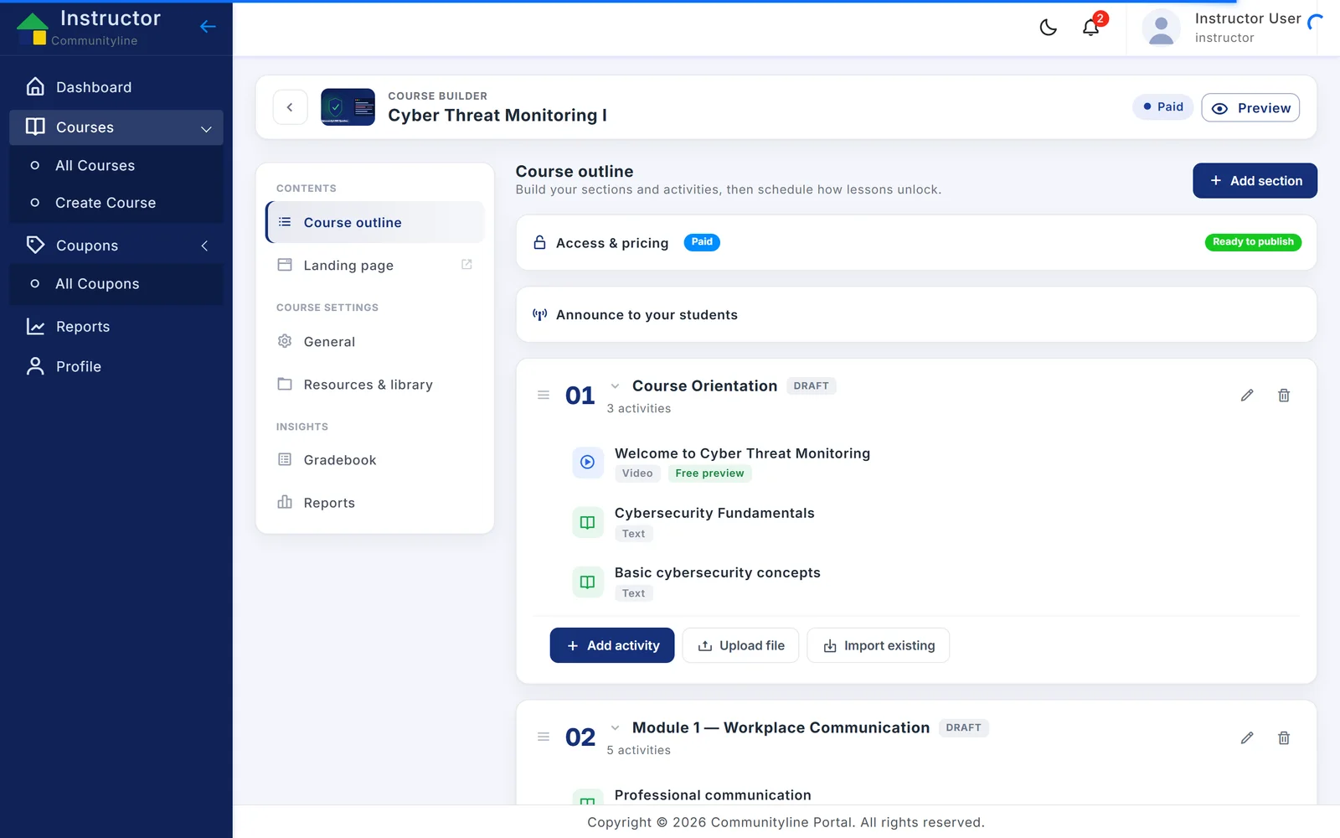The width and height of the screenshot is (1340, 838).
Task: Click Import existing button
Action: click(878, 645)
